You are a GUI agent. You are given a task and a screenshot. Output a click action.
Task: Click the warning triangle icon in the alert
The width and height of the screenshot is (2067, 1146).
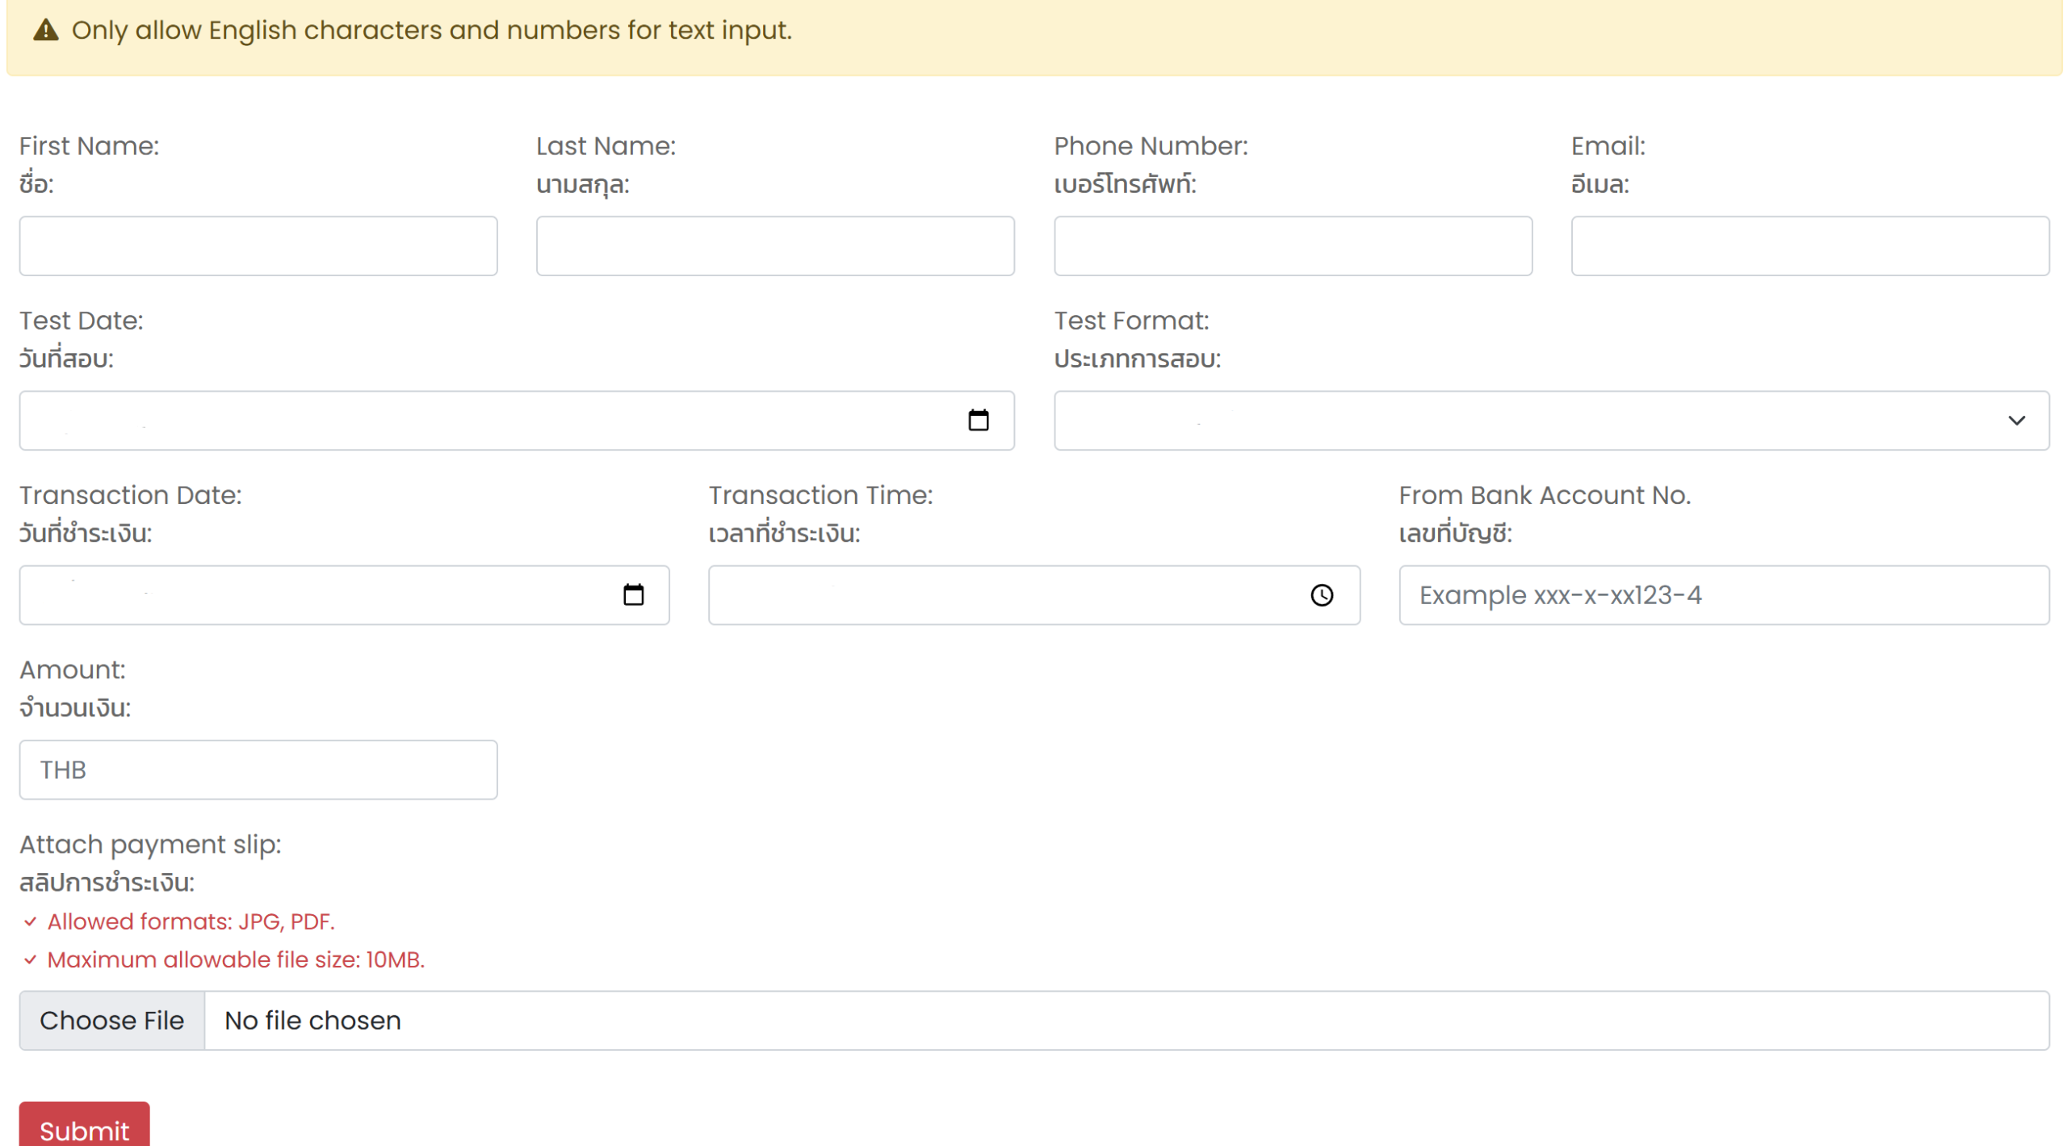[46, 31]
